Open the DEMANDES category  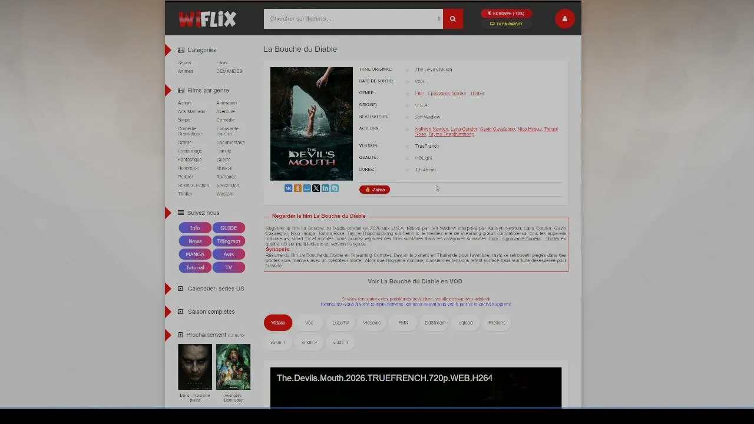[x=229, y=71]
